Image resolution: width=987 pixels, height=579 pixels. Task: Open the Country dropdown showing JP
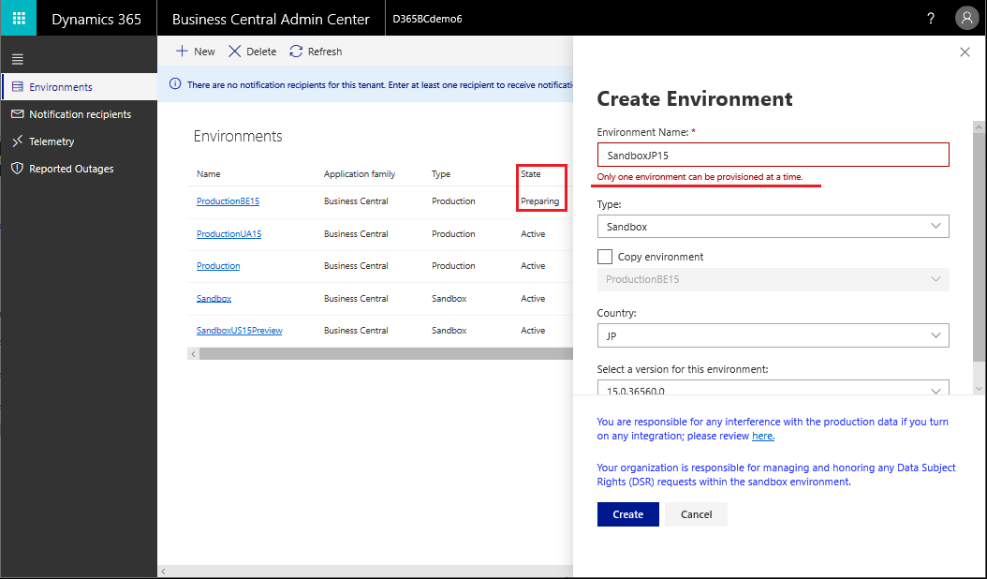click(773, 335)
